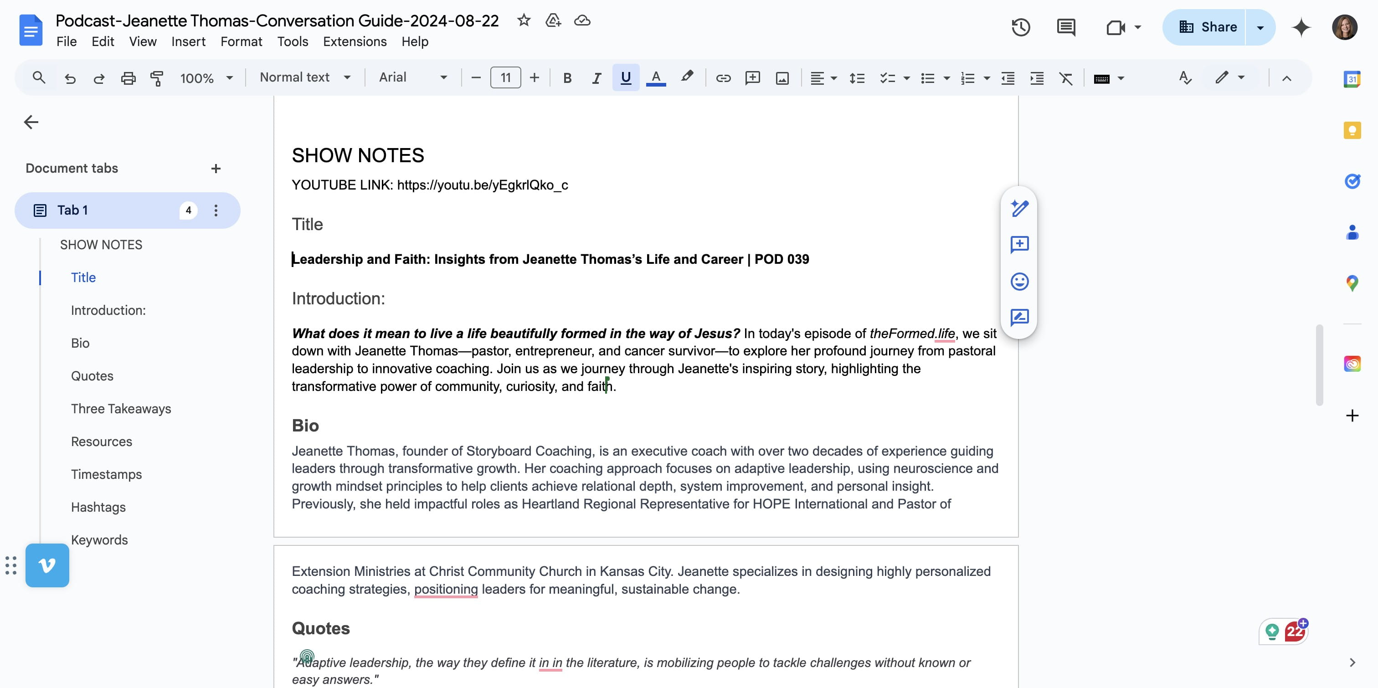
Task: Open the bulleted list options arrow
Action: point(946,78)
